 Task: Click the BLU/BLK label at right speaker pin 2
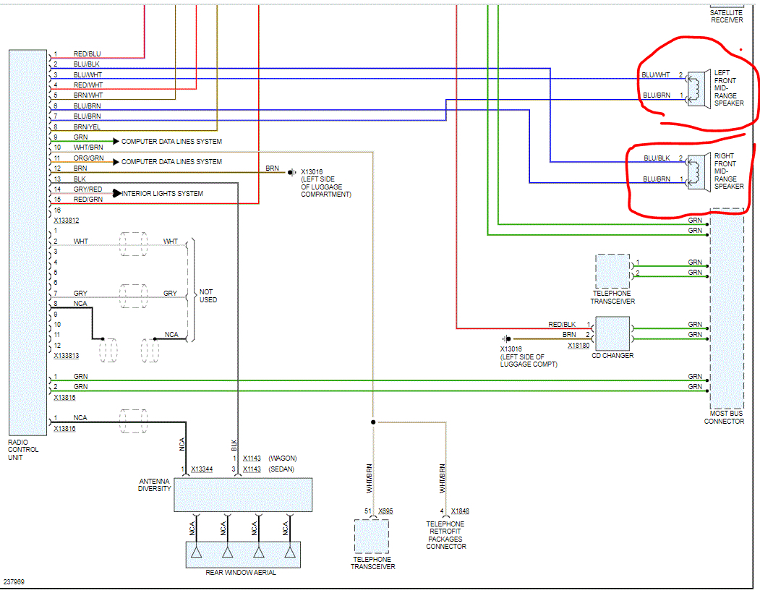[657, 158]
